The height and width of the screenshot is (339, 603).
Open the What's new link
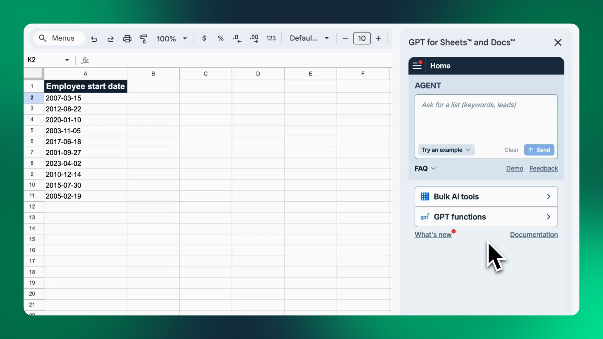pos(433,234)
